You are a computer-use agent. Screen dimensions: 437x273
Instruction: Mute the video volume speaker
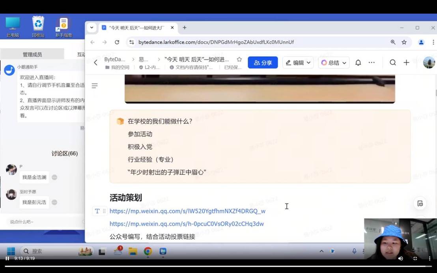400,258
